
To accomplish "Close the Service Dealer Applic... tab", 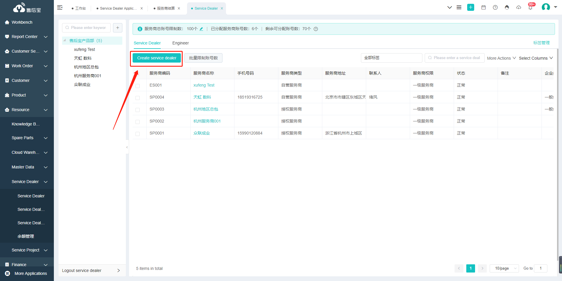I will [142, 8].
